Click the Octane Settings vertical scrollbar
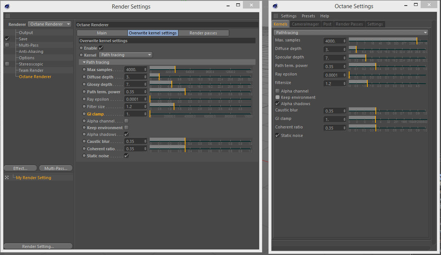This screenshot has height=255, width=441. (x=433, y=133)
